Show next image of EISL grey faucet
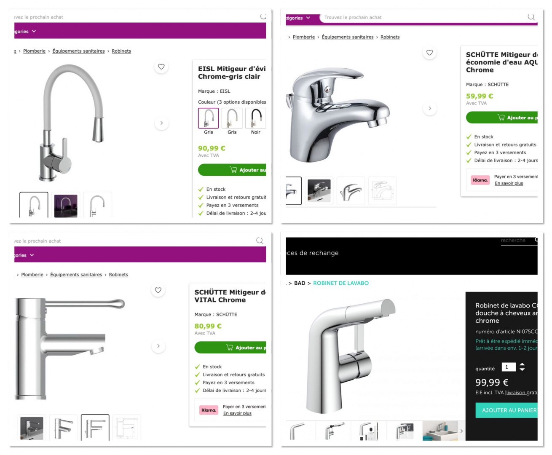Viewport: 552px width, 455px height. click(161, 123)
